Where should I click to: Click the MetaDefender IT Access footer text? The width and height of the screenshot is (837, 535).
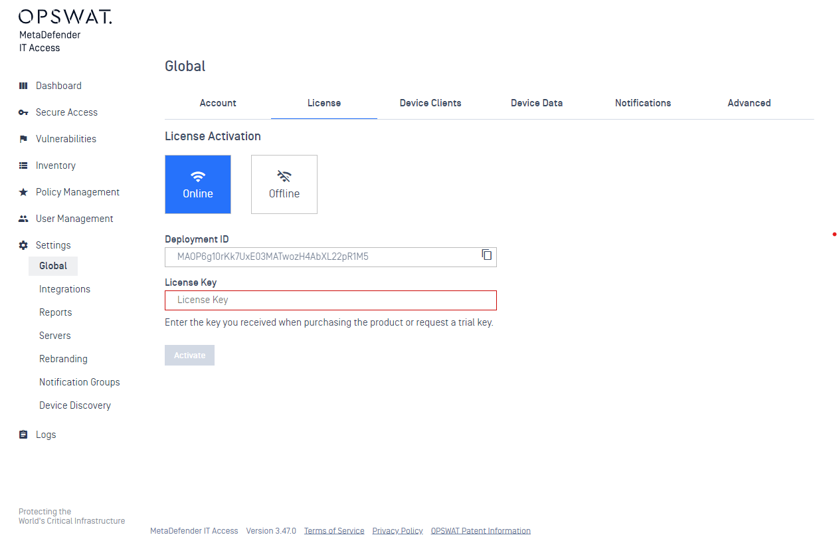tap(194, 530)
